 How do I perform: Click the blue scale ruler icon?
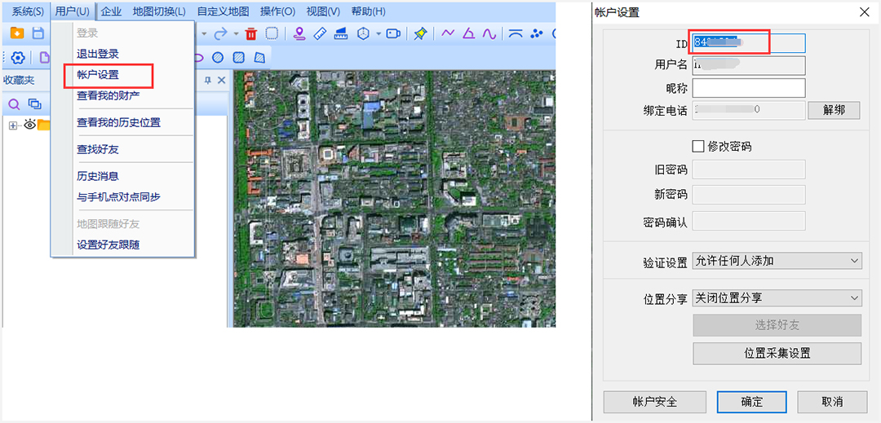pos(340,33)
